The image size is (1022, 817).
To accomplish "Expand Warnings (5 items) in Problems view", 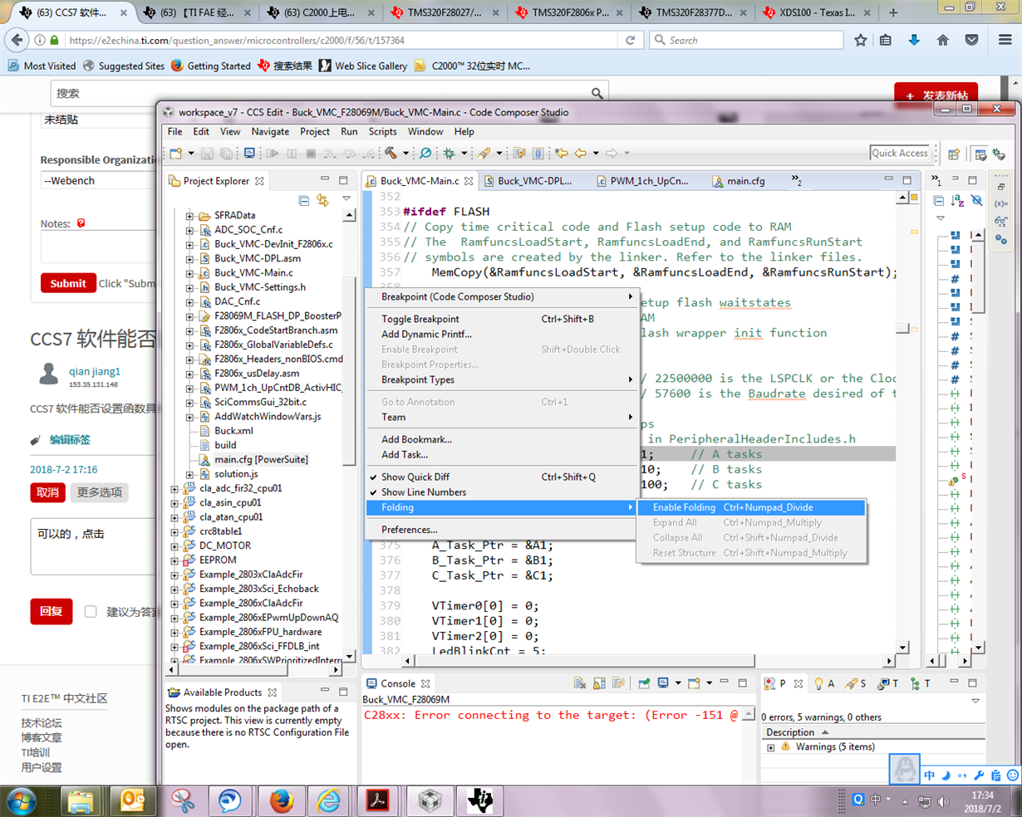I will click(x=771, y=747).
